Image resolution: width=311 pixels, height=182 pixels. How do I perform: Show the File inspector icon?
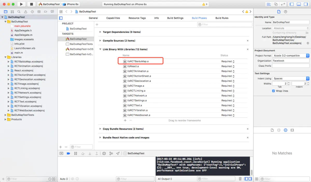tap(279, 12)
